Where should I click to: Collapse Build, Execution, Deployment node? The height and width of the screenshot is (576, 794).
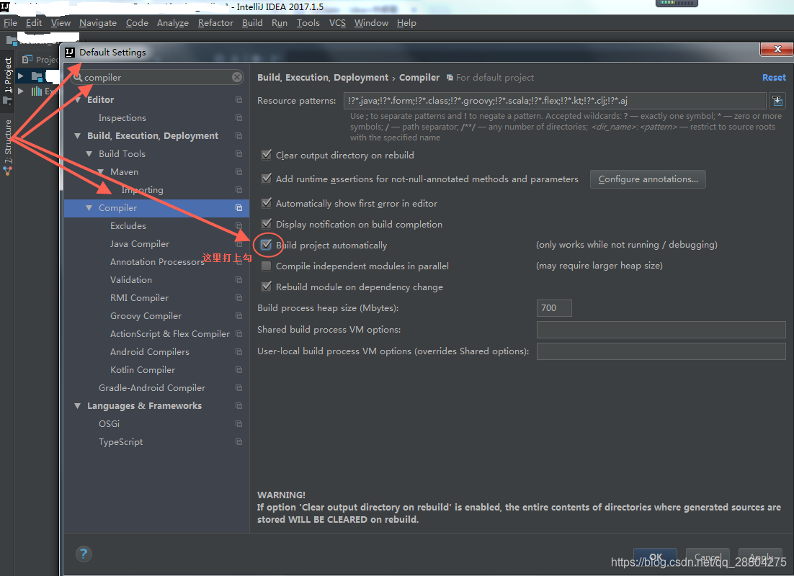78,135
